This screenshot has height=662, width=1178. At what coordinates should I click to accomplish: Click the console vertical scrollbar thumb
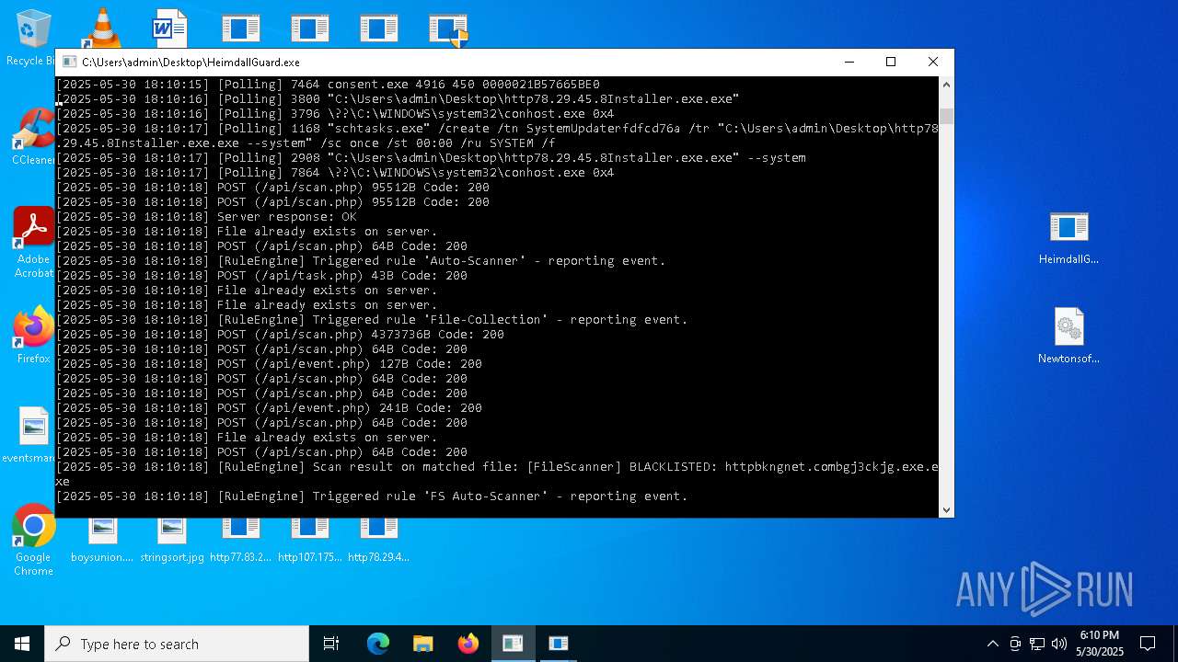(946, 116)
